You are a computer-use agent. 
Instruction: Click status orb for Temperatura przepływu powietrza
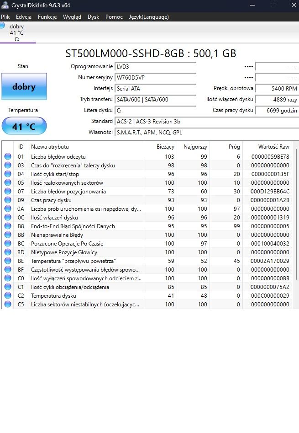8,261
